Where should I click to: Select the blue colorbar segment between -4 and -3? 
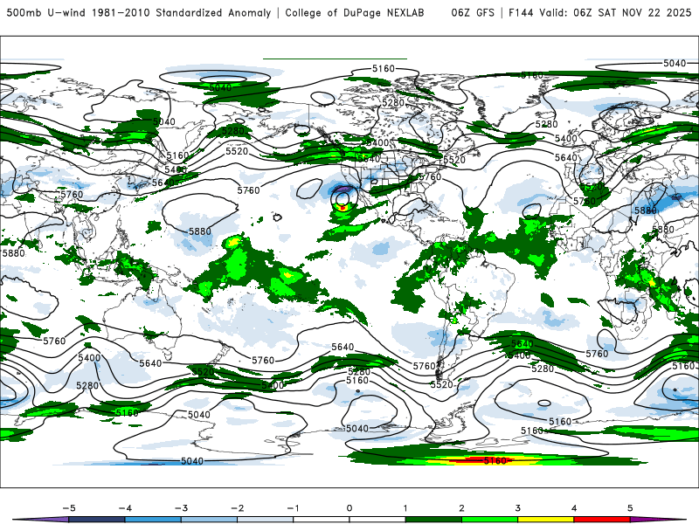pyautogui.click(x=153, y=520)
